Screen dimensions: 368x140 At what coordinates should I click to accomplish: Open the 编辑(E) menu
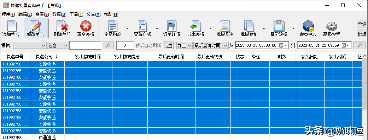pos(25,14)
